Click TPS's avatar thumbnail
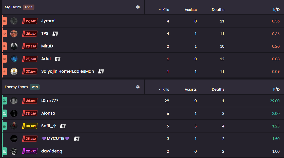This screenshot has height=158, width=284. point(14,34)
